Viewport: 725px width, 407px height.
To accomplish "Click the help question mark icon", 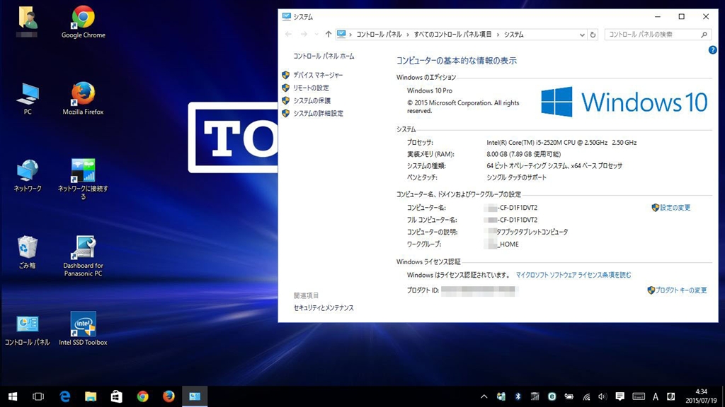I will tap(712, 50).
